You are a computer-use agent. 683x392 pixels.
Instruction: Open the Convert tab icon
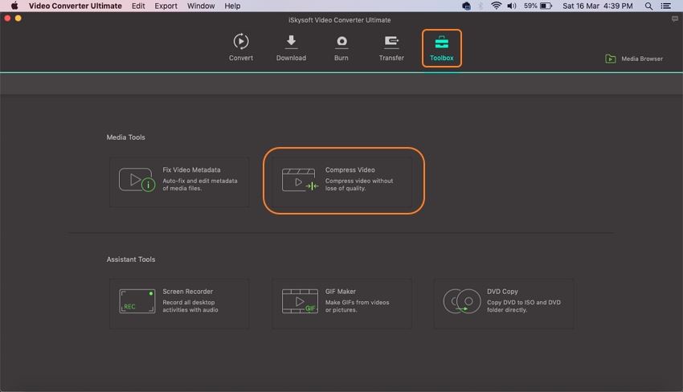coord(240,42)
